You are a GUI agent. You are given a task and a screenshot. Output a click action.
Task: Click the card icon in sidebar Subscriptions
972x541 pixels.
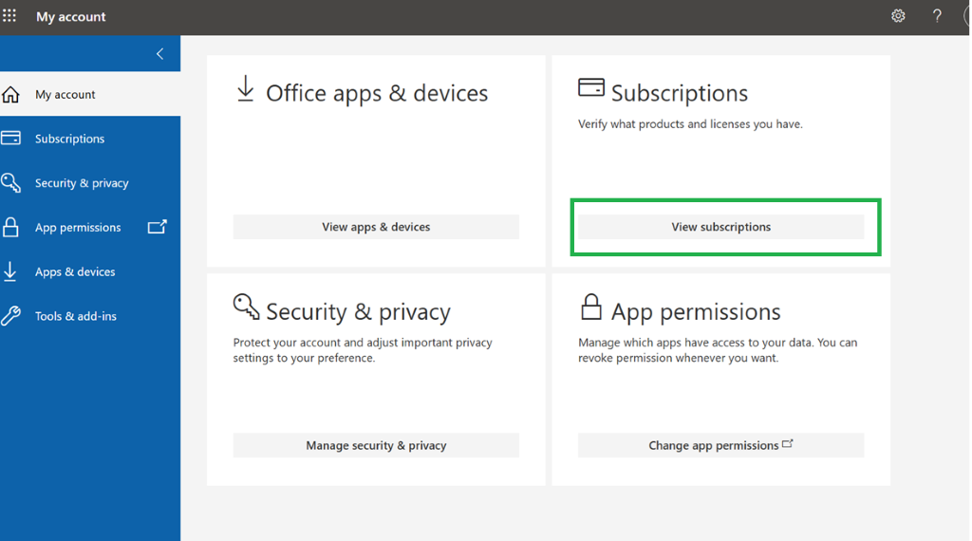[10, 139]
